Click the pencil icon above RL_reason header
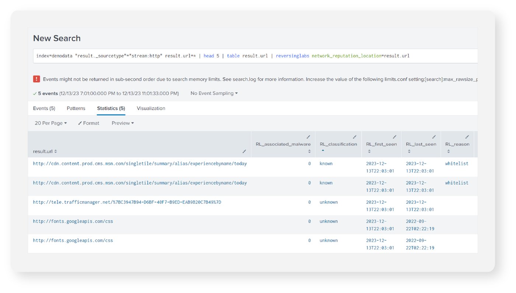Image resolution: width=516 pixels, height=293 pixels. (x=467, y=137)
